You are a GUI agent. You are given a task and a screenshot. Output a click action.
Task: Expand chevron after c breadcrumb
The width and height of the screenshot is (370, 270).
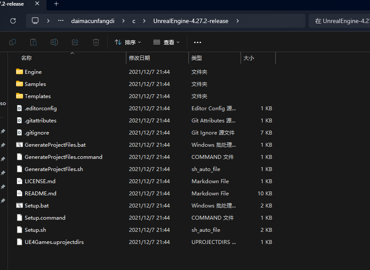[144, 21]
